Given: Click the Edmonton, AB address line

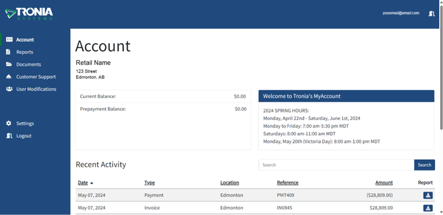Looking at the screenshot, I should pos(90,77).
